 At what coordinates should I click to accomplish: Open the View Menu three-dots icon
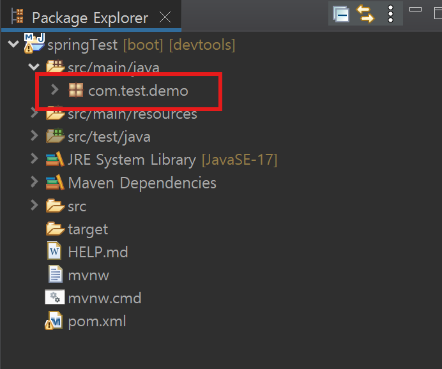[390, 14]
